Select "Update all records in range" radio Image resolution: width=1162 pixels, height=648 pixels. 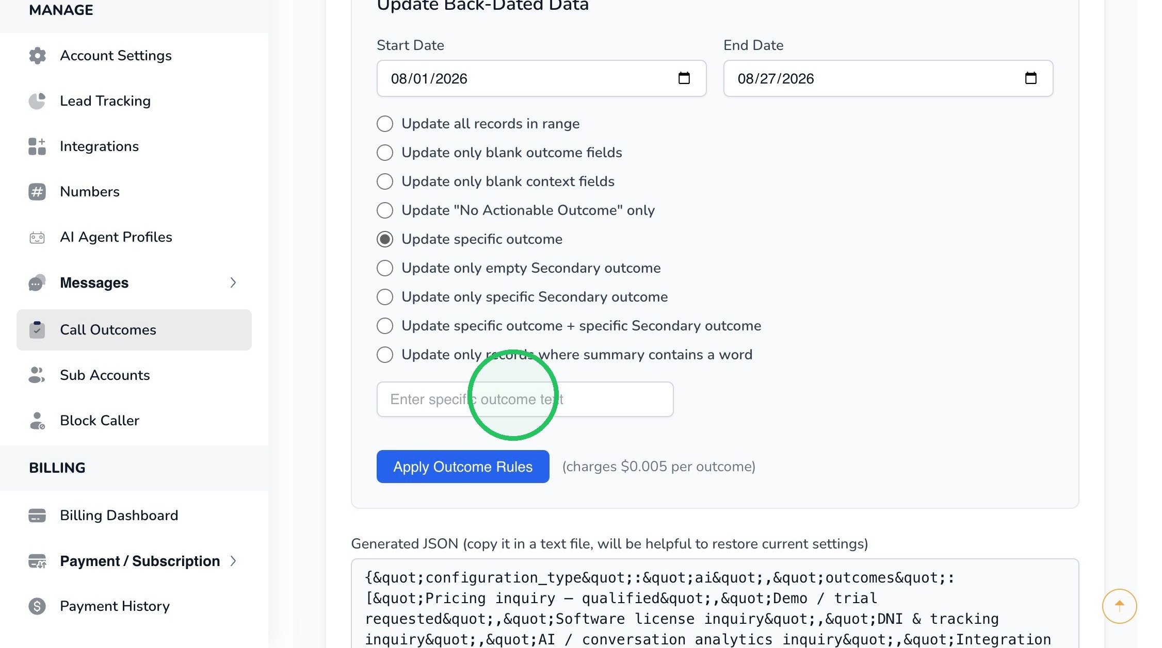click(385, 124)
